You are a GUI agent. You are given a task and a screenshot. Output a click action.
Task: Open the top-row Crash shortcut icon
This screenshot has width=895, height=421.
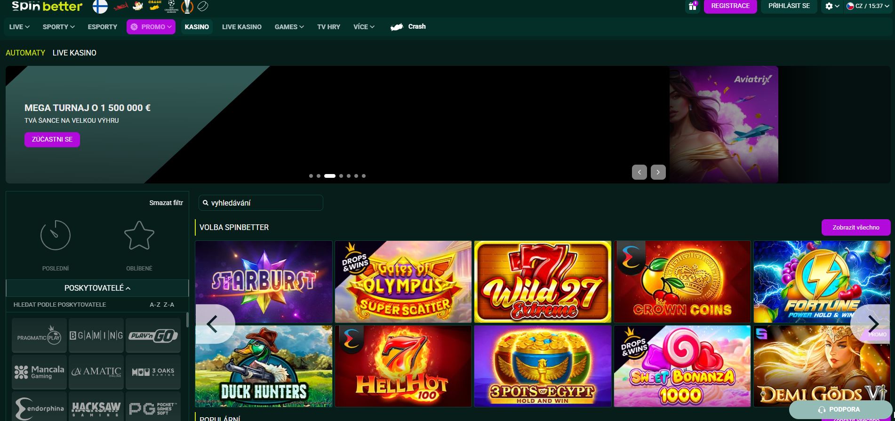click(x=154, y=6)
